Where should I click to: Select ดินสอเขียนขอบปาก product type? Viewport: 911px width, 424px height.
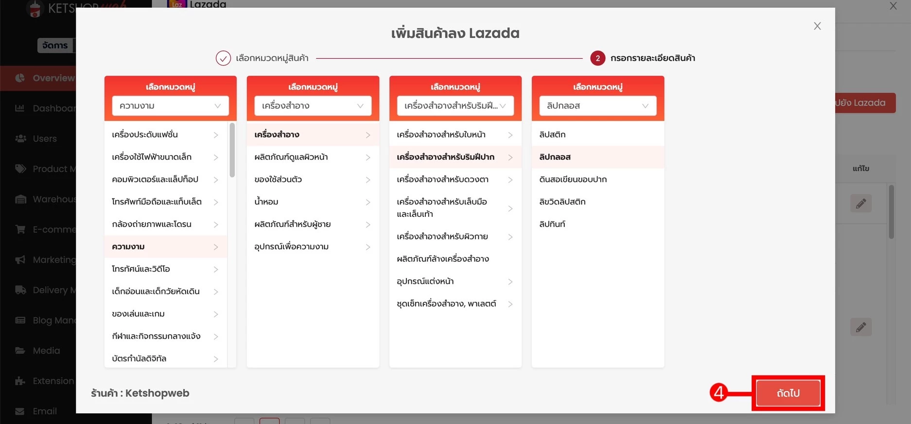coord(597,179)
